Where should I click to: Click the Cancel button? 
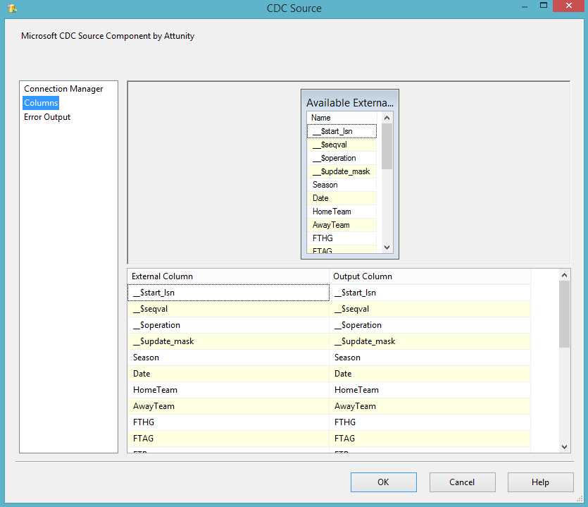(x=462, y=482)
